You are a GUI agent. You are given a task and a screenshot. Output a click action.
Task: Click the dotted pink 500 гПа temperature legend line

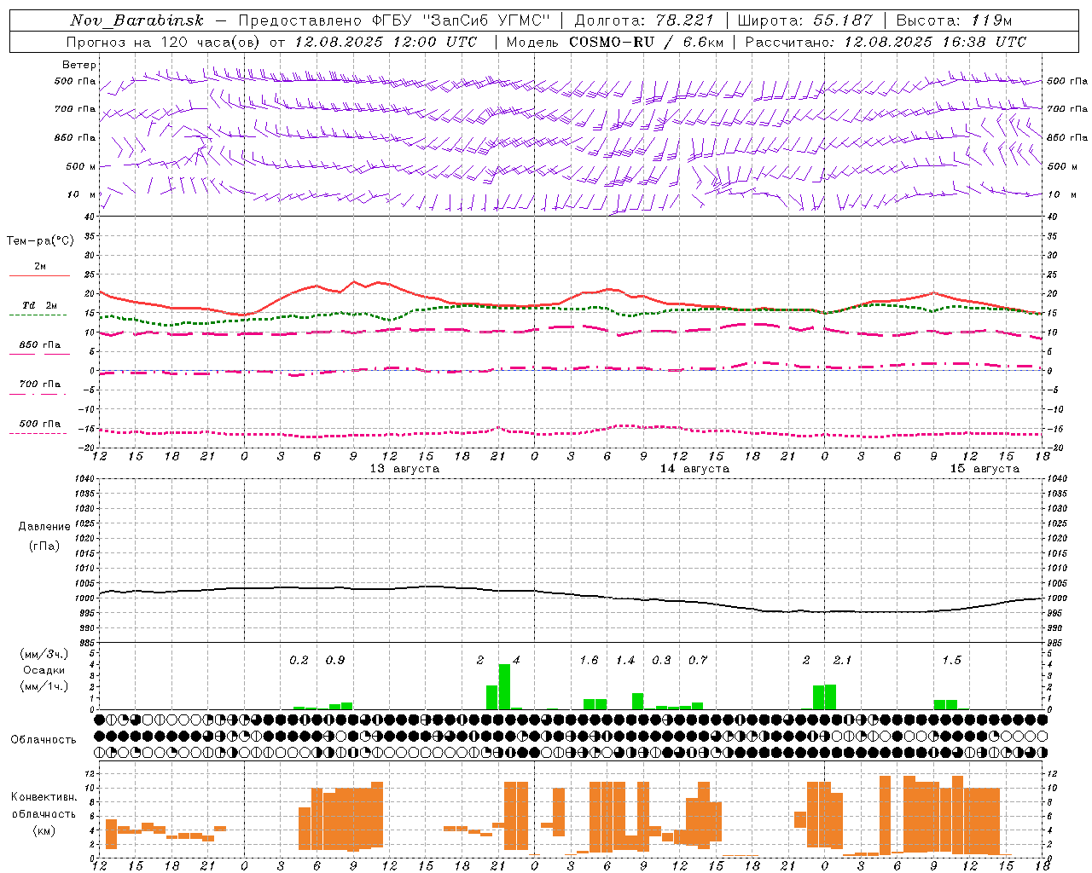38,433
